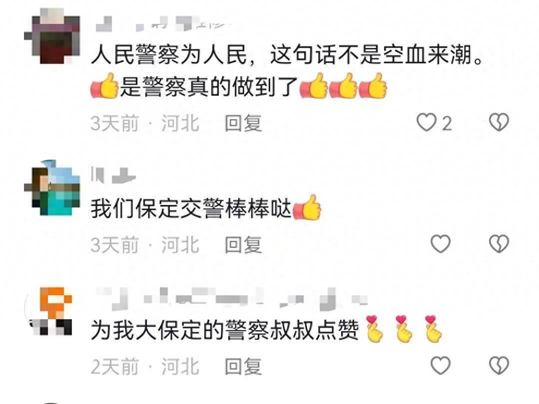Image resolution: width=539 pixels, height=404 pixels.
Task: Dislike the first comment via broken heart
Action: pyautogui.click(x=499, y=122)
